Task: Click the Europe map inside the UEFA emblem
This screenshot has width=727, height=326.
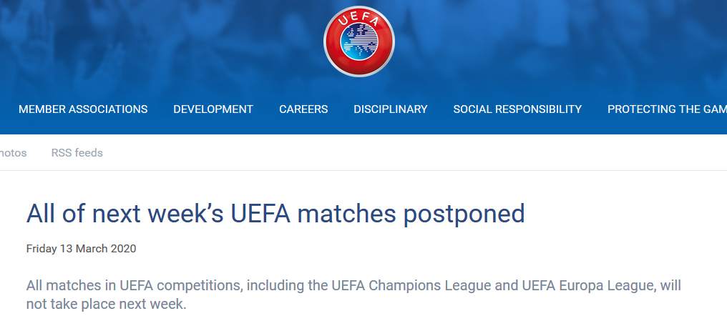Action: [x=359, y=41]
